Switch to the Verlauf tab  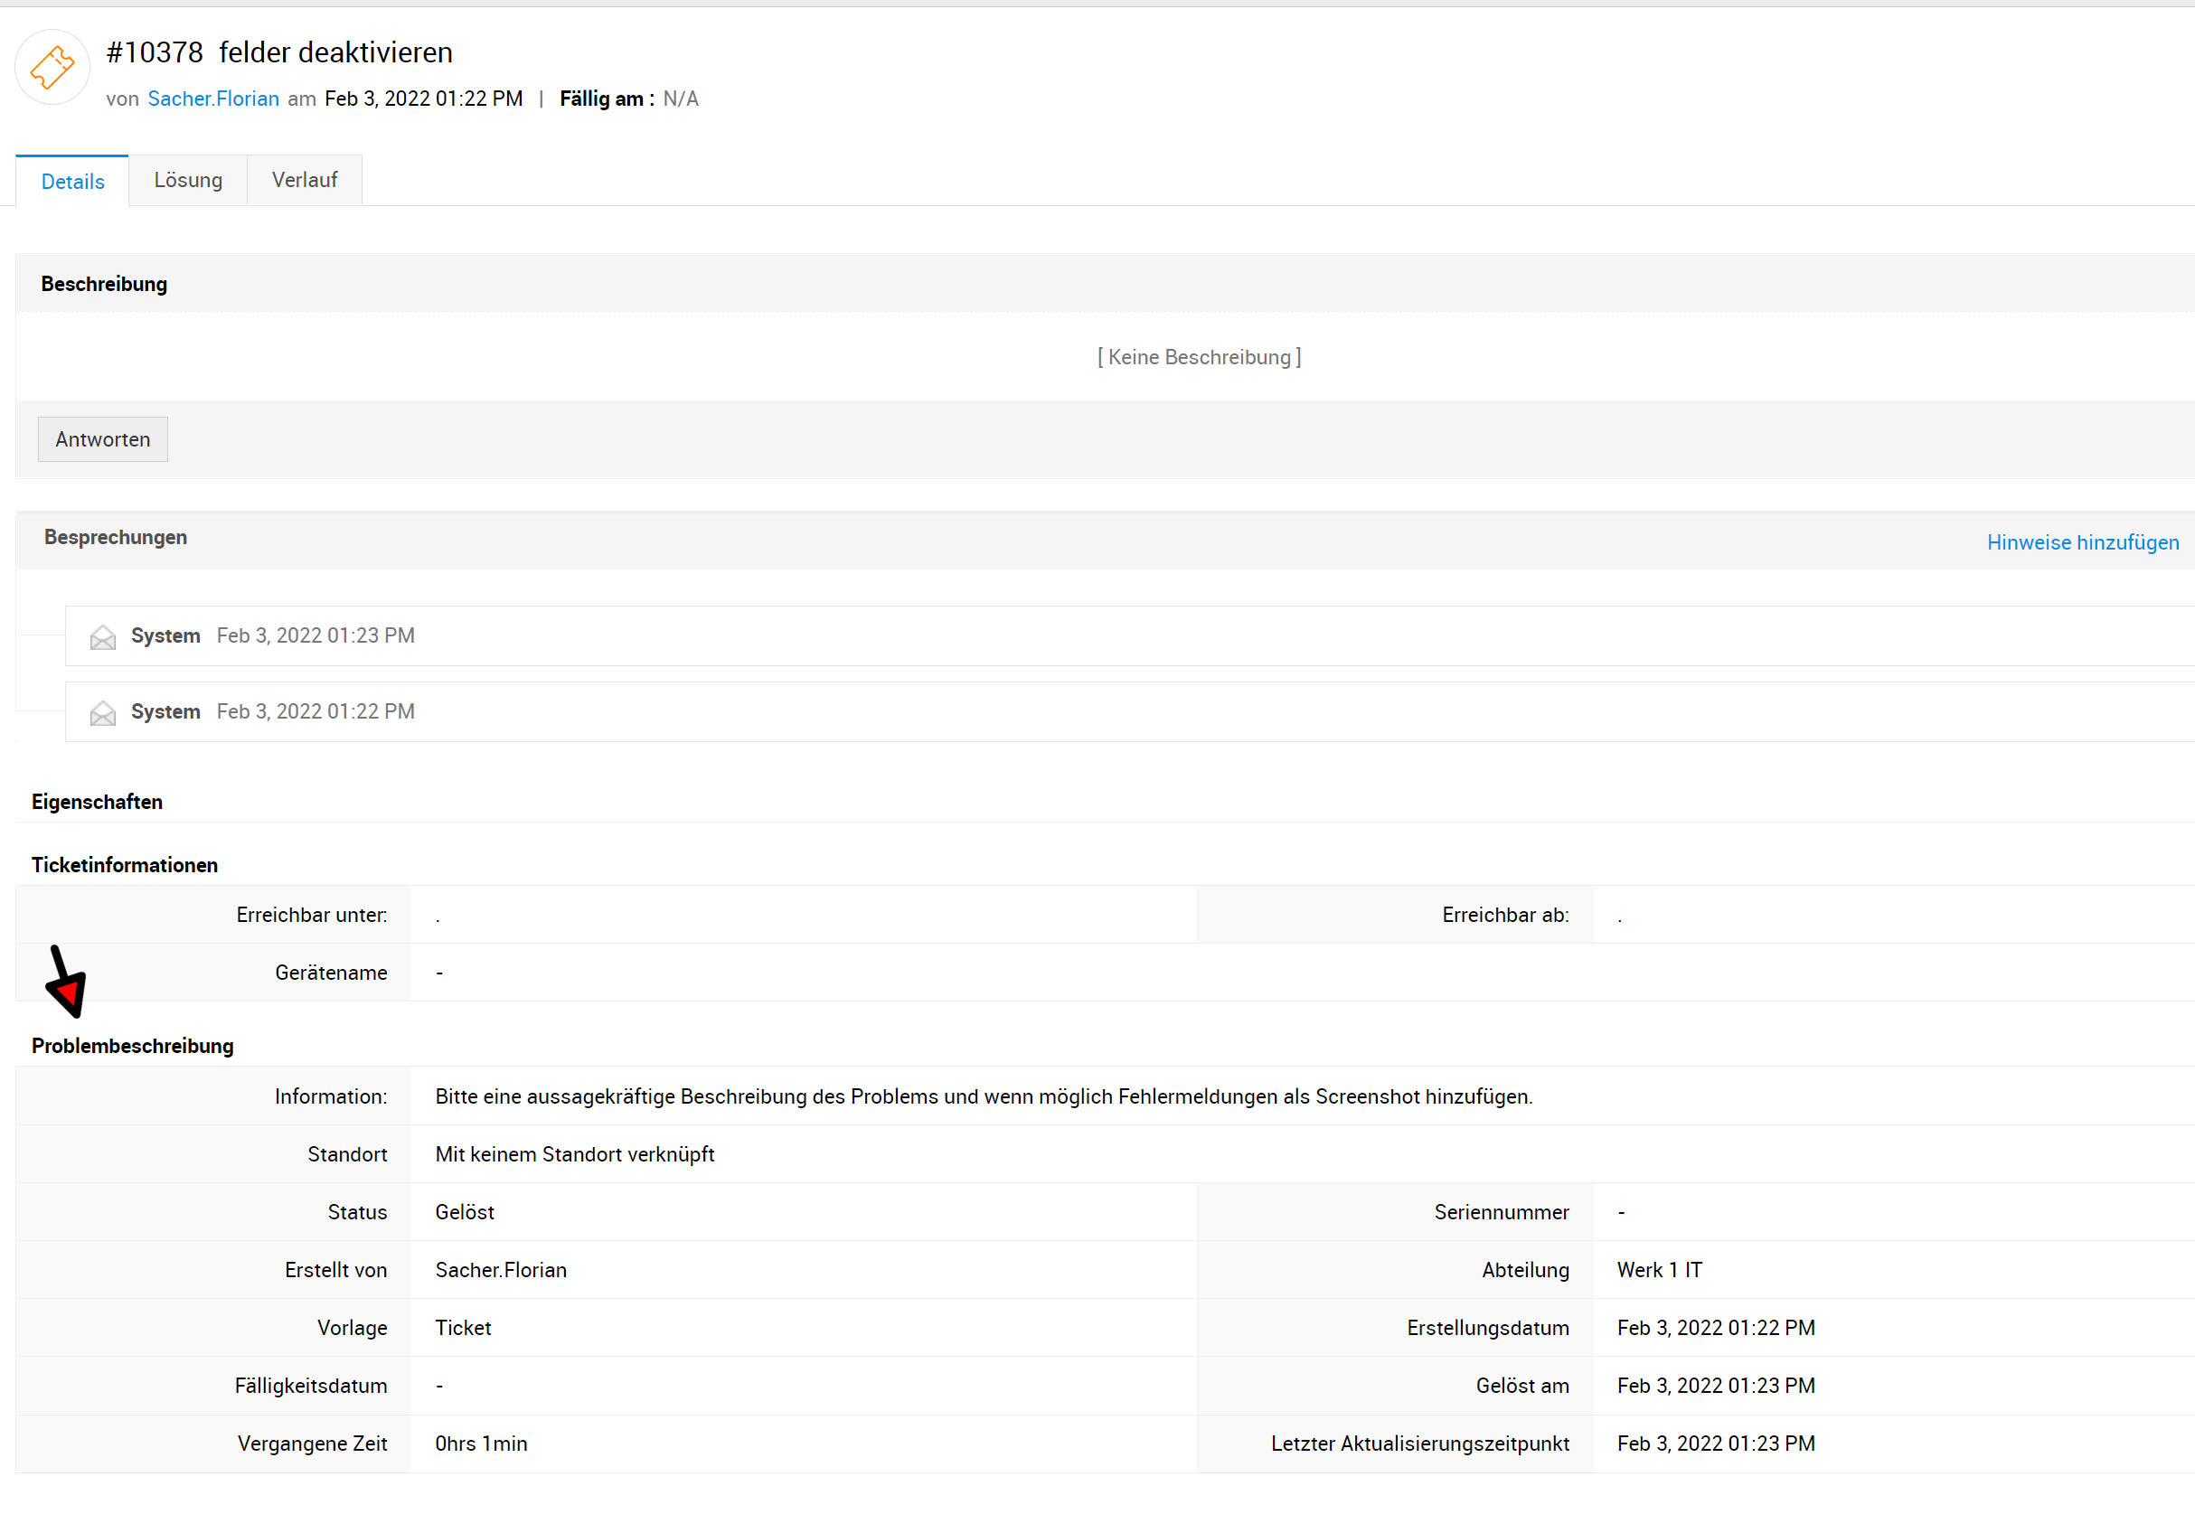[x=304, y=180]
